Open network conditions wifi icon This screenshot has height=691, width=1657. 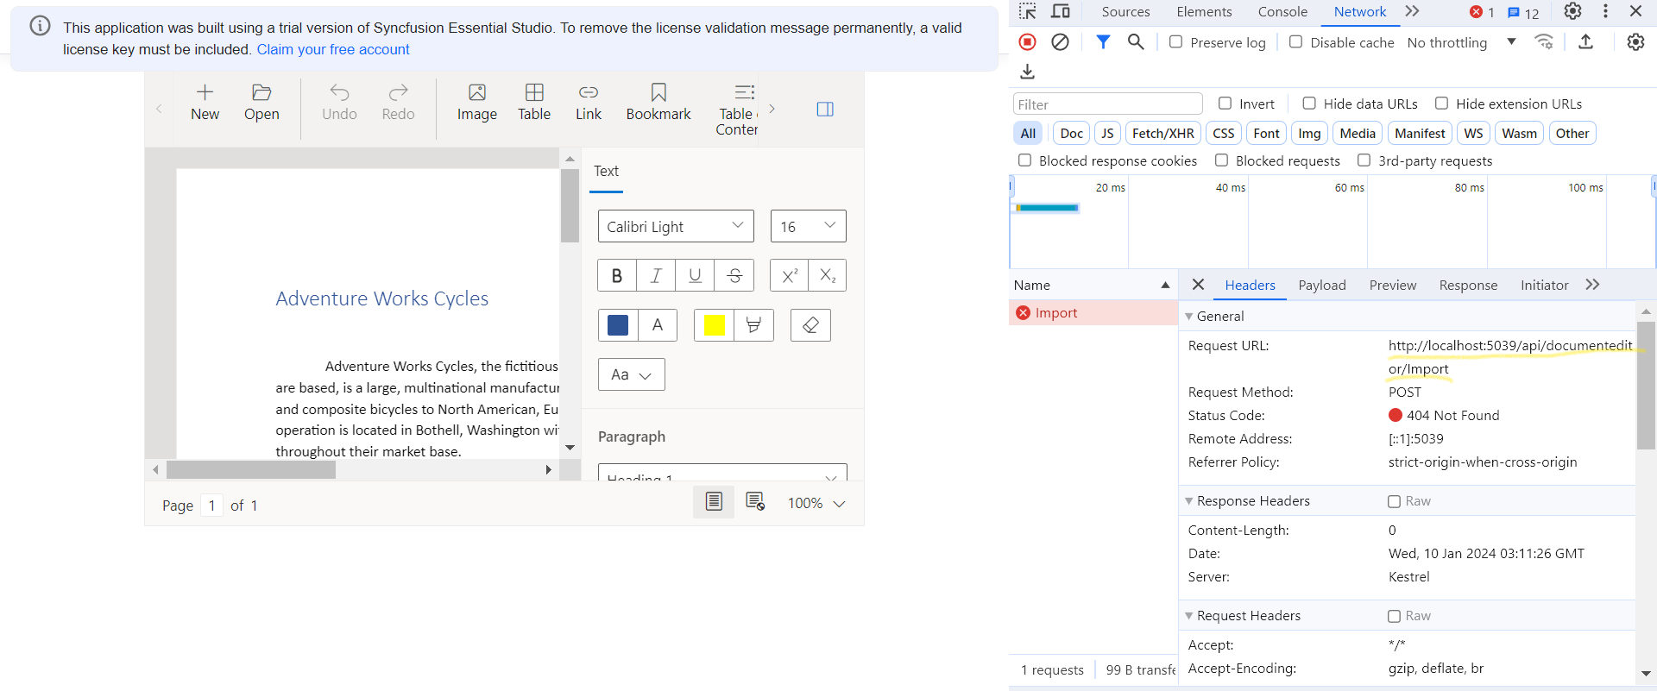[1544, 41]
